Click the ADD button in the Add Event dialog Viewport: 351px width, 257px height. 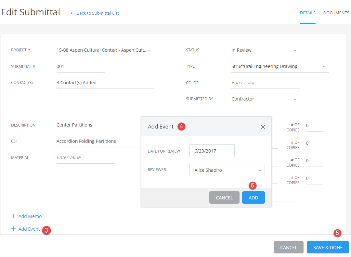tap(253, 197)
